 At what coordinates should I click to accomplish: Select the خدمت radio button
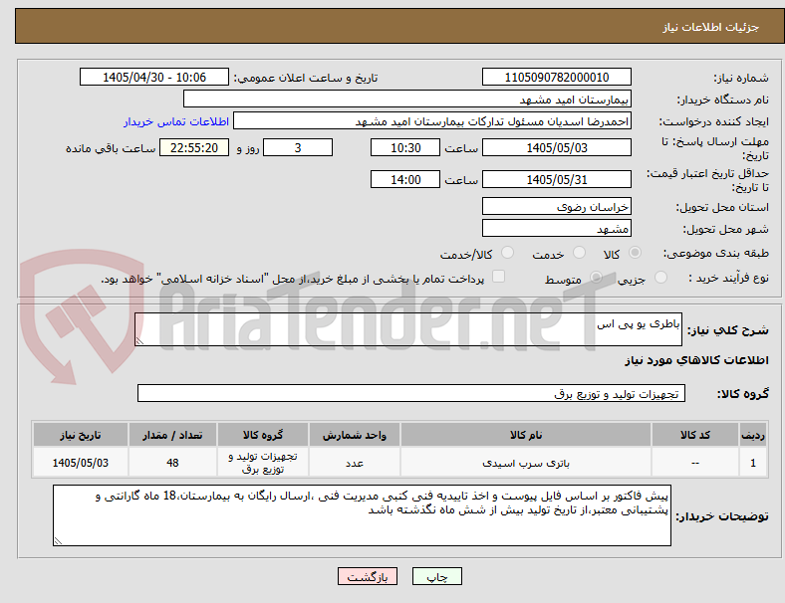[x=579, y=253]
